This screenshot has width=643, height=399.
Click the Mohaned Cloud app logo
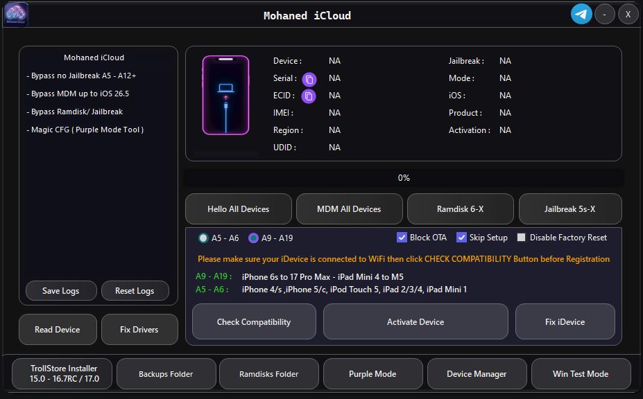pyautogui.click(x=16, y=15)
